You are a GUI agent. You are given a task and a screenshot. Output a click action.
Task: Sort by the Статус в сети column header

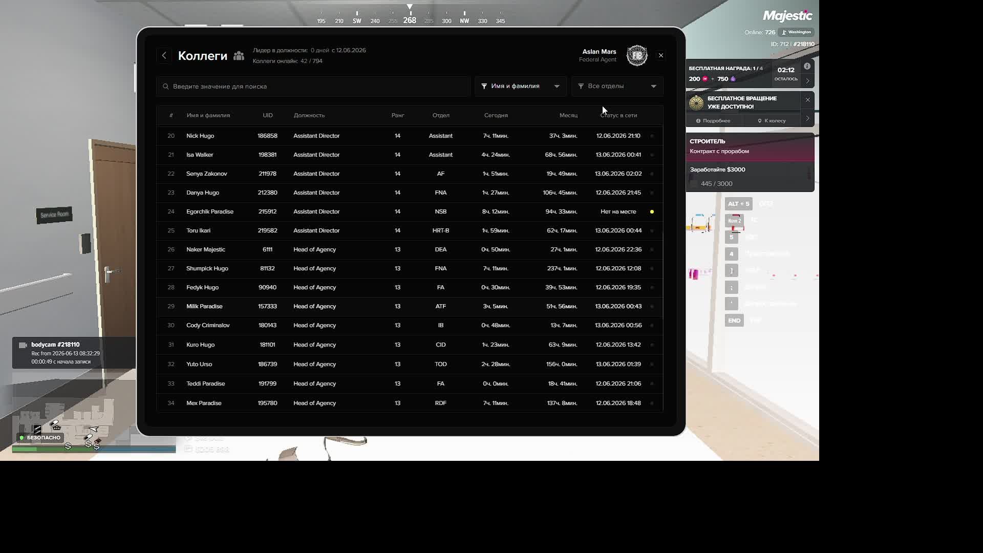[618, 115]
